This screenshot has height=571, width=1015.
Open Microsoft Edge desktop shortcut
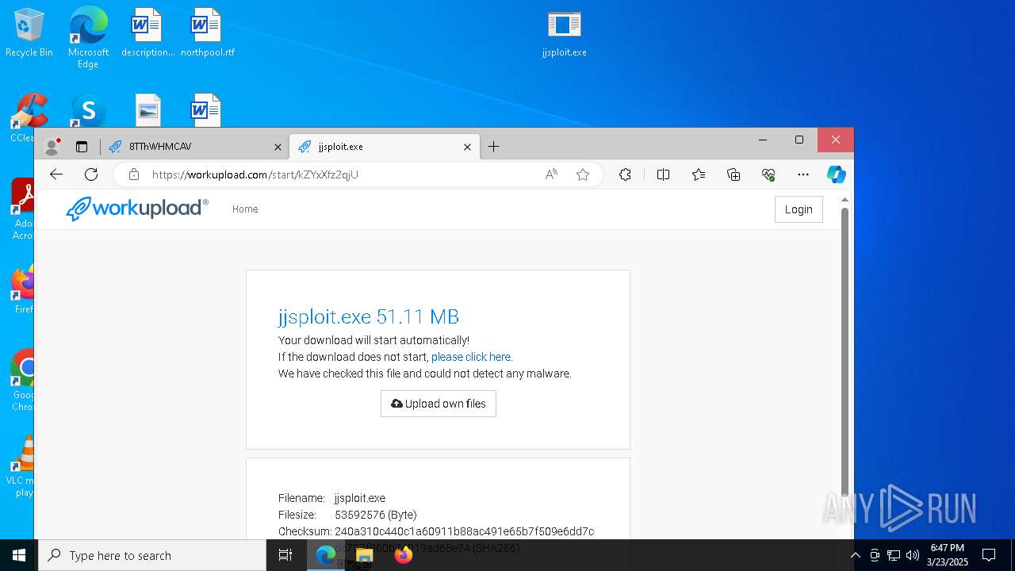click(88, 37)
